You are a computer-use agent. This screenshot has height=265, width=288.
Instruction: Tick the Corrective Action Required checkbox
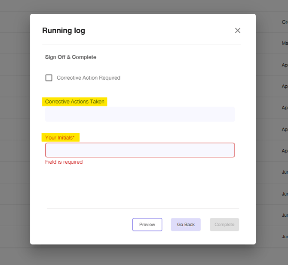tap(49, 78)
